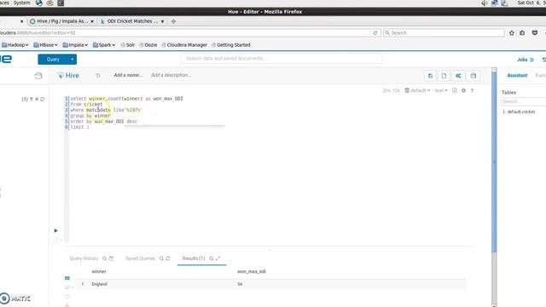This screenshot has height=307, width=546.
Task: Open Cloudera Manager bookmark
Action: (184, 45)
